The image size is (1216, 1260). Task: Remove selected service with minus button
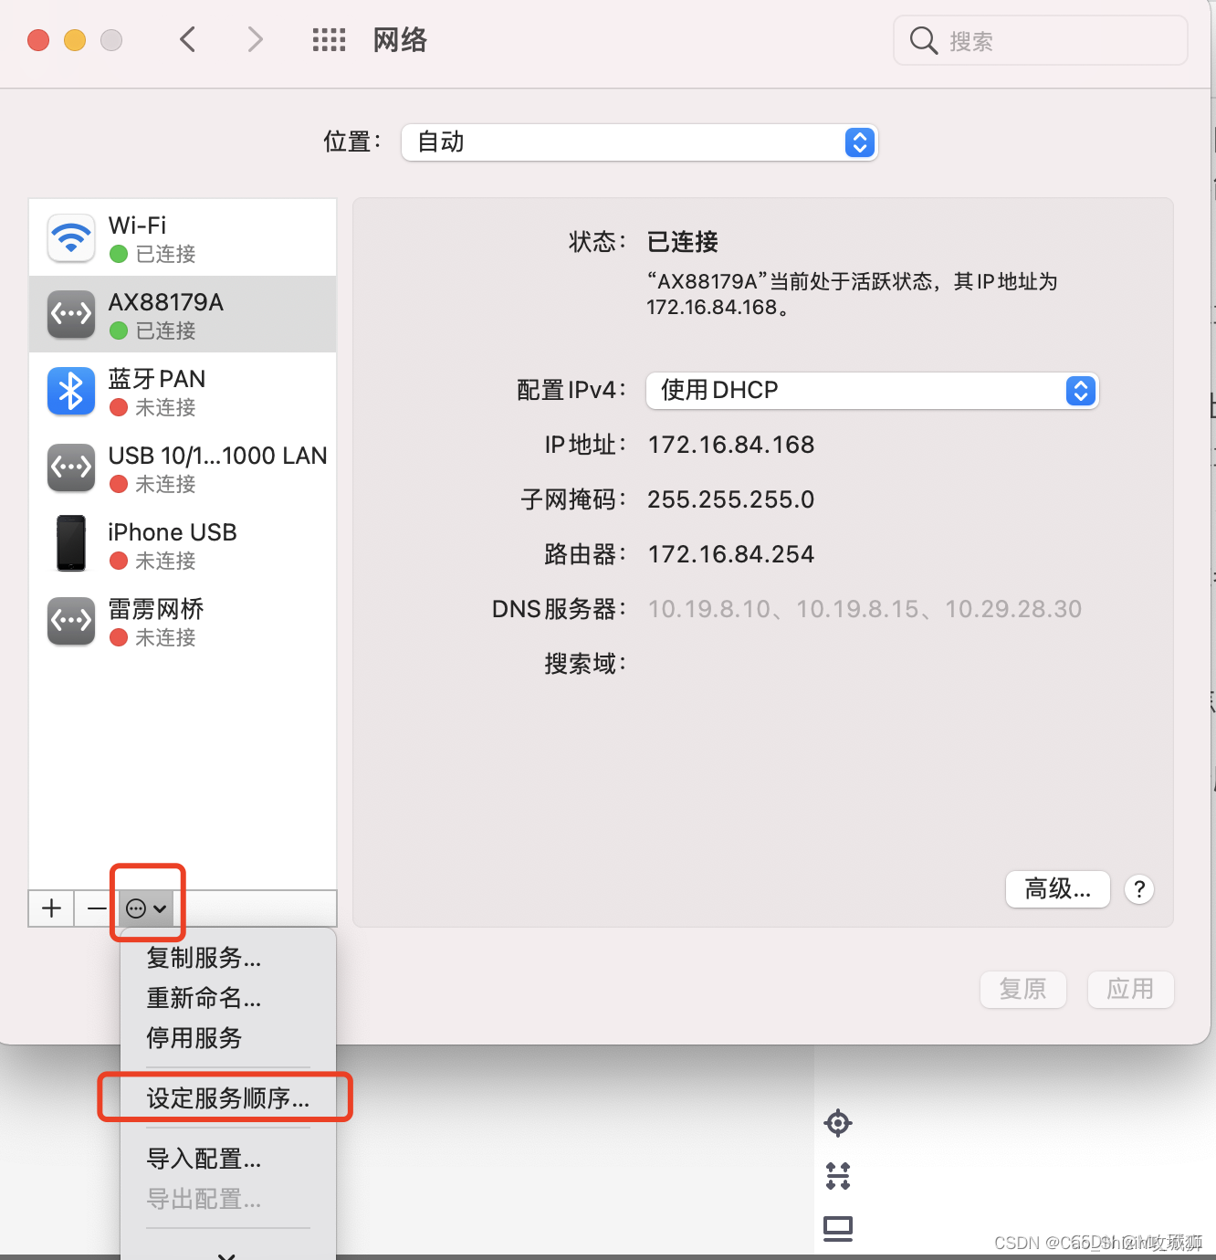[96, 908]
